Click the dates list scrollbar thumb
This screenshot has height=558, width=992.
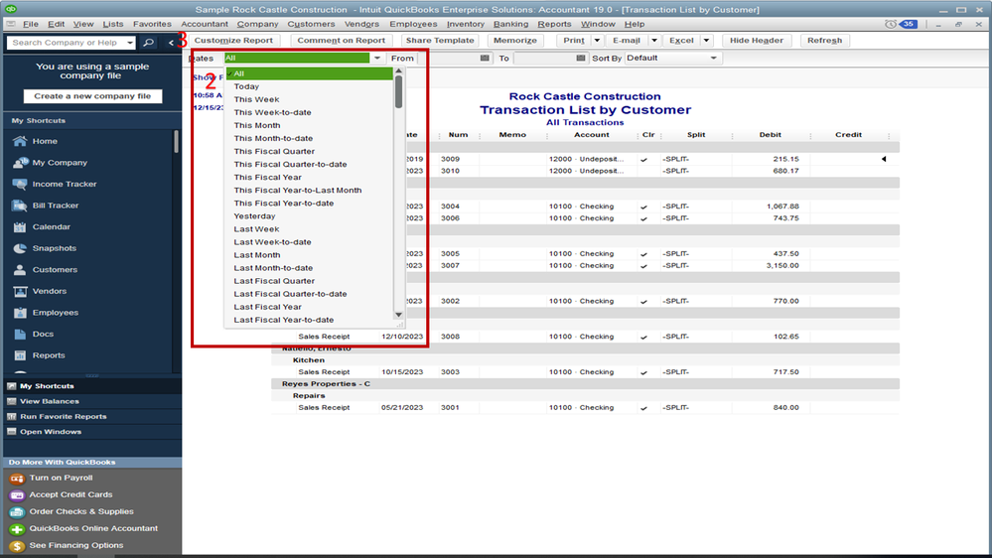click(x=398, y=92)
